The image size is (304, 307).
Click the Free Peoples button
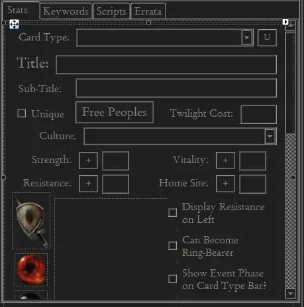115,112
